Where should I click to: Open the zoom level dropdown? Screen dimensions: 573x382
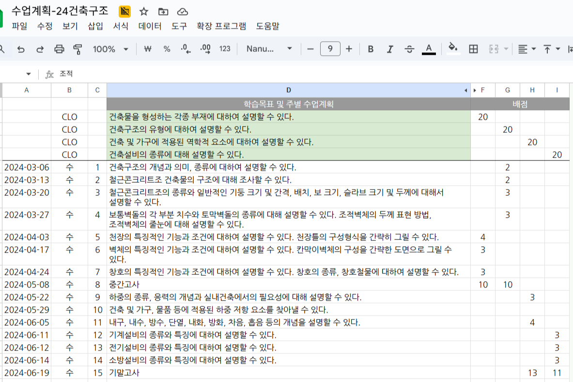click(x=112, y=48)
